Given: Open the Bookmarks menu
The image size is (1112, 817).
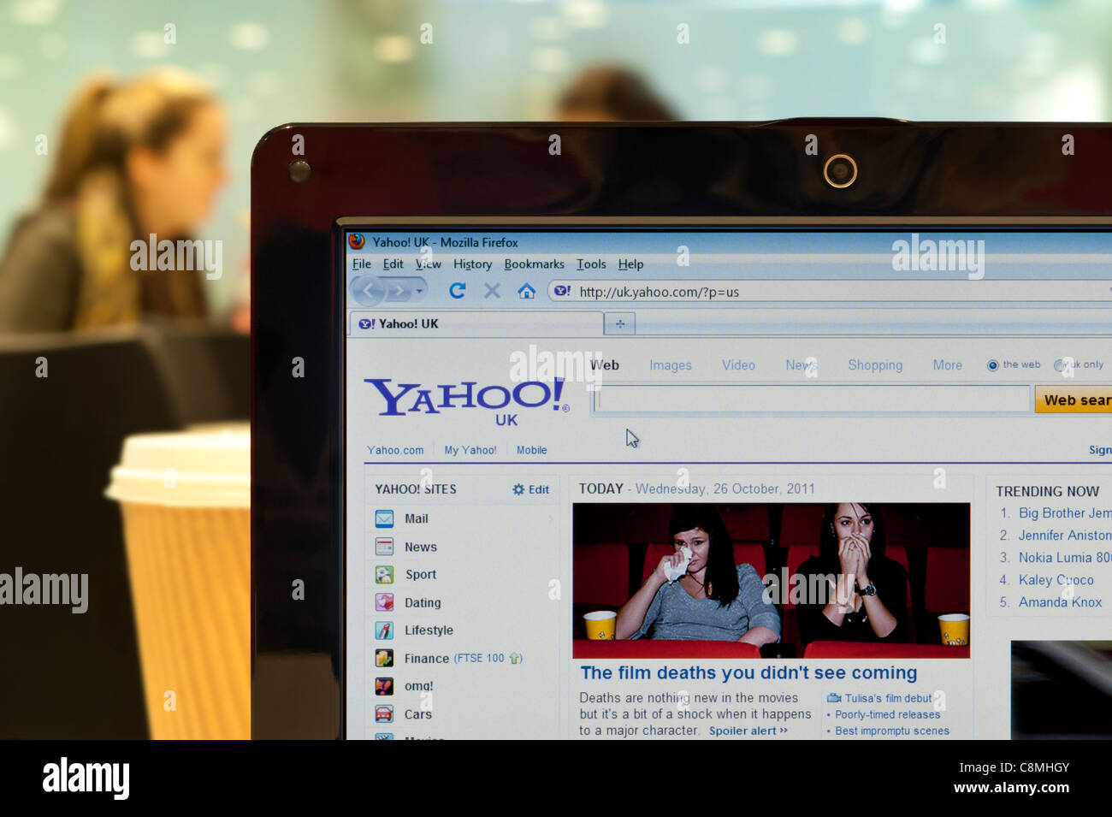Looking at the screenshot, I should 534,264.
